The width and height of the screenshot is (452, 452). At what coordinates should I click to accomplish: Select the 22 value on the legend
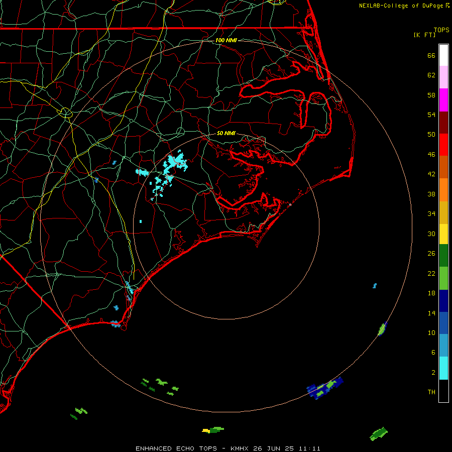431,273
